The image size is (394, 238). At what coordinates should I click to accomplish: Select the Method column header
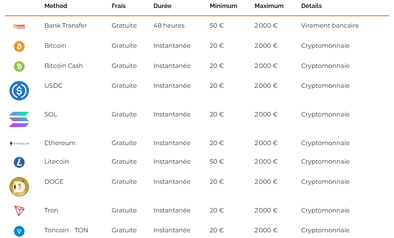56,6
